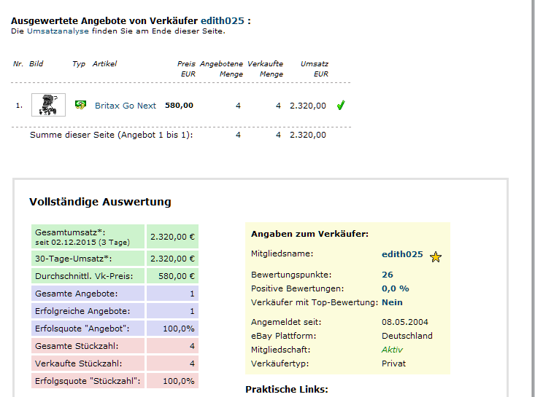Click the Angebotene Menge column header

(221, 68)
